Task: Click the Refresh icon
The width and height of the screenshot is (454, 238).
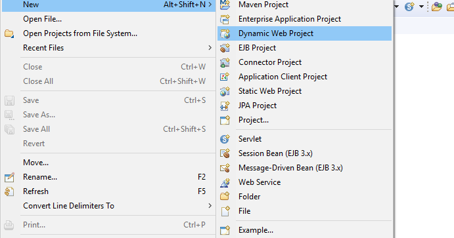Action: (9, 191)
